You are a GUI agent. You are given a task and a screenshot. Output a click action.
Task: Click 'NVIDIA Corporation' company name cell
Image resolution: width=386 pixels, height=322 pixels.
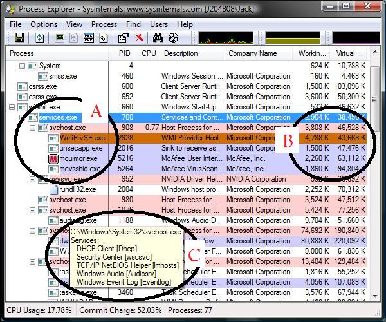coord(256,180)
